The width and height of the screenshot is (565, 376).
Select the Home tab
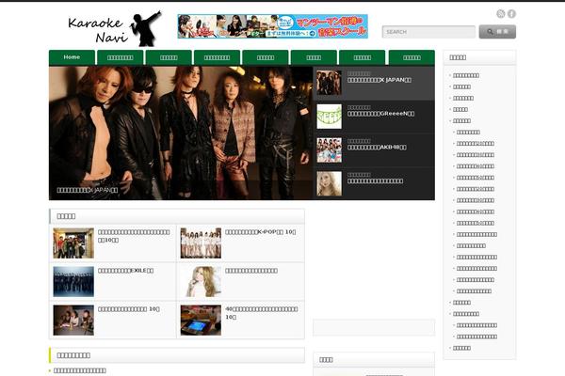pyautogui.click(x=72, y=57)
